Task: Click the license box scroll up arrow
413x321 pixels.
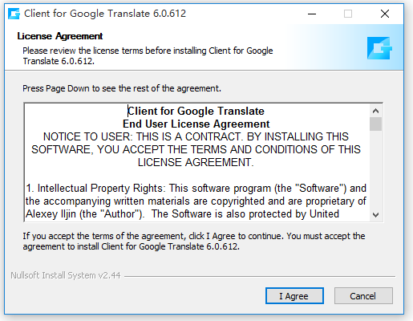Action: click(375, 111)
